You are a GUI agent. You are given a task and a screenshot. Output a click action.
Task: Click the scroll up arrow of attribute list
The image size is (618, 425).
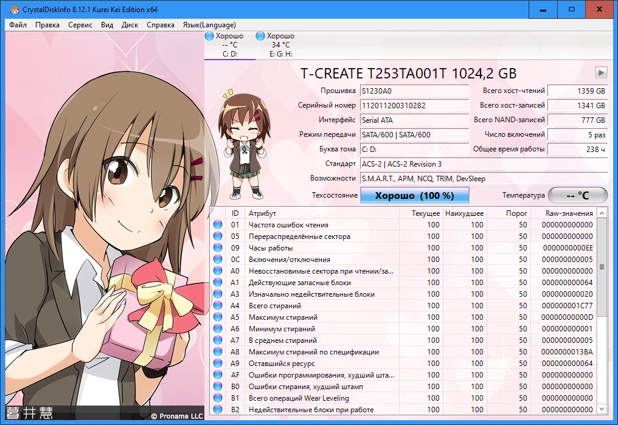coord(602,213)
